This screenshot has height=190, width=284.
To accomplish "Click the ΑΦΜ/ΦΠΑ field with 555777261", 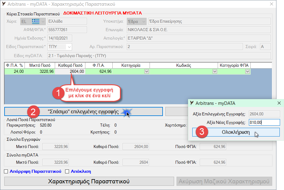I will (x=67, y=30).
